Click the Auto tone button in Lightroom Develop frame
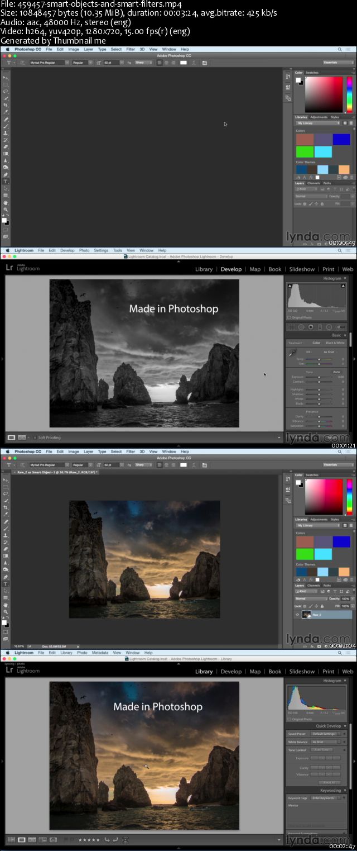Viewport: 357px width, 851px height. pos(336,372)
